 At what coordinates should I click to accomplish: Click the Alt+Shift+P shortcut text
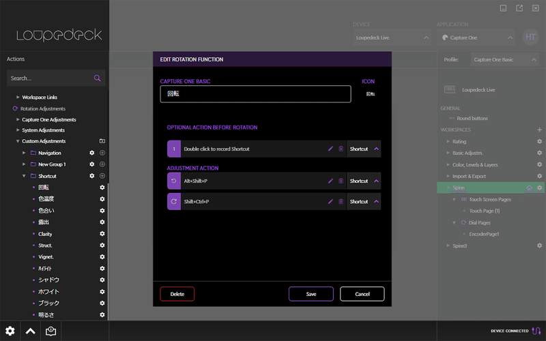click(196, 181)
